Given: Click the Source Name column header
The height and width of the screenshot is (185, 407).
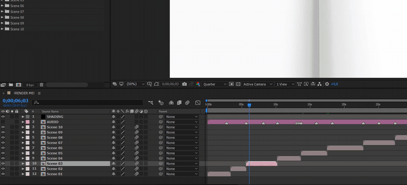Looking at the screenshot, I should tap(50, 112).
